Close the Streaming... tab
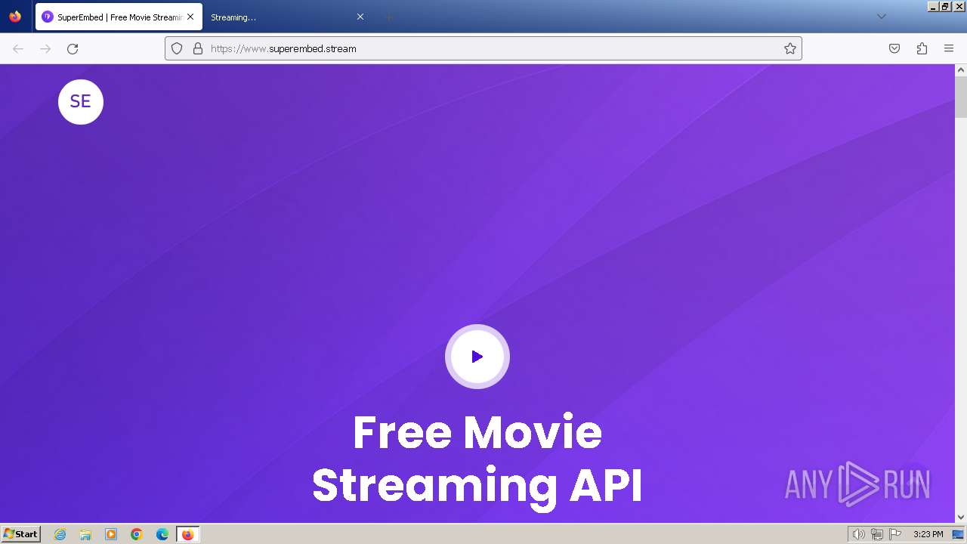This screenshot has width=967, height=544. click(360, 17)
